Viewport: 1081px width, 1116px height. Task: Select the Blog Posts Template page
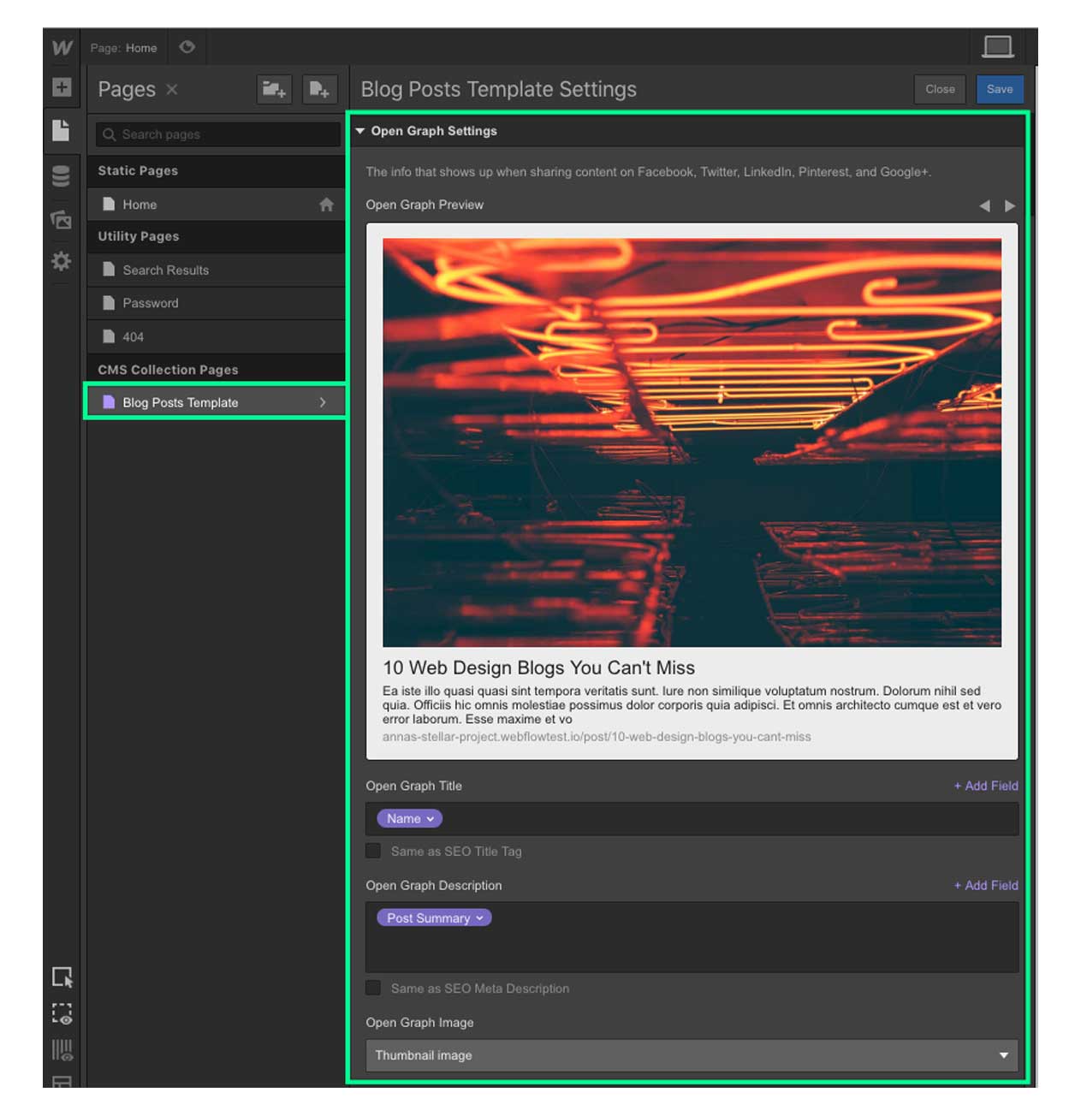pyautogui.click(x=216, y=402)
